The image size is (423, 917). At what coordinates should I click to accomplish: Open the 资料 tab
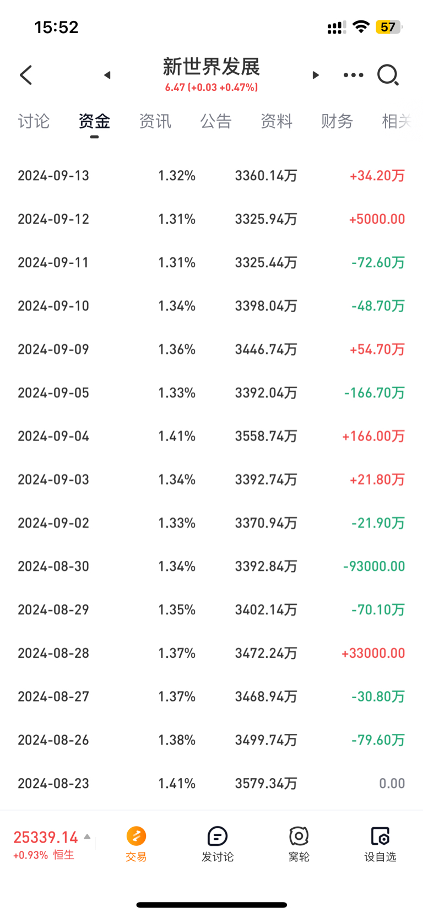pyautogui.click(x=276, y=121)
